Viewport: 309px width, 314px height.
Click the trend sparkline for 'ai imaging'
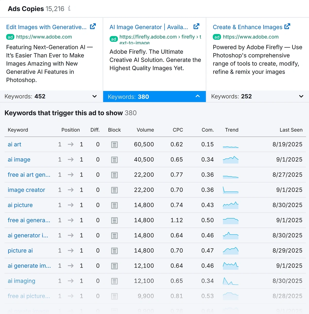[231, 281]
